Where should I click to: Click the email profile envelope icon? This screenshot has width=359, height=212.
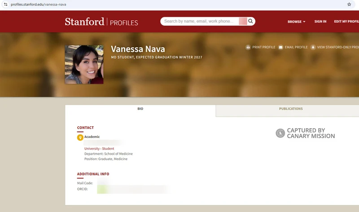(x=280, y=47)
